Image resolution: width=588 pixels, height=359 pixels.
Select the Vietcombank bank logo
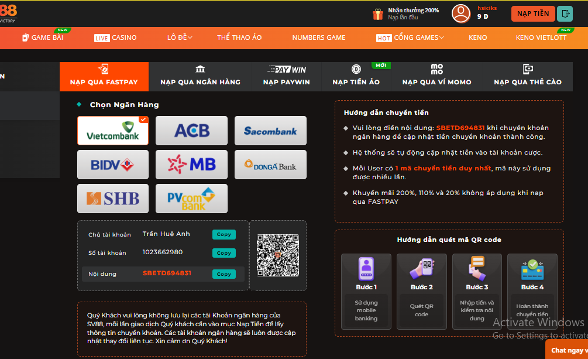(113, 131)
